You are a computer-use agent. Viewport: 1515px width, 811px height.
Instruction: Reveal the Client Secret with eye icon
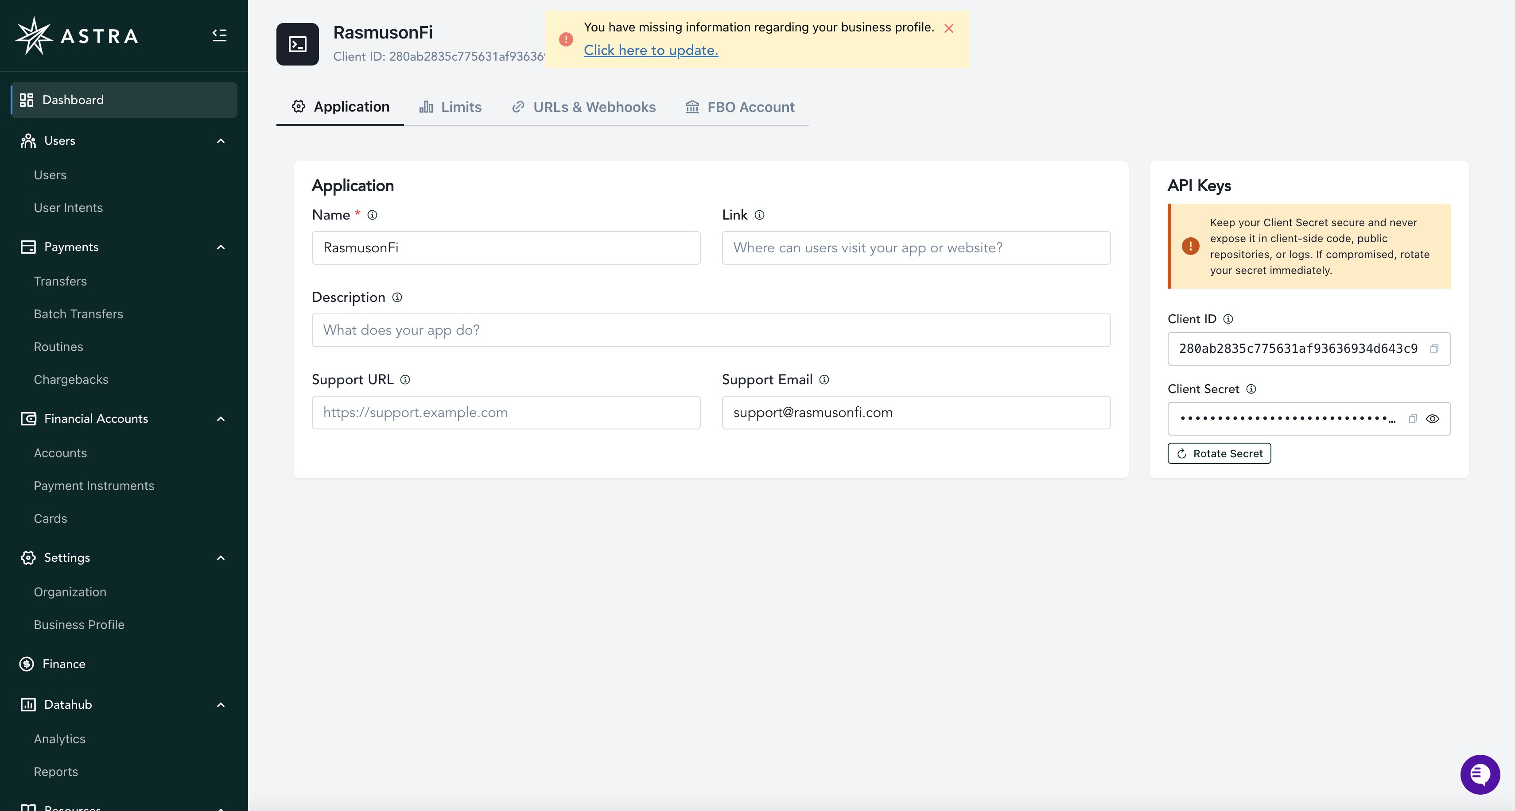[1433, 419]
